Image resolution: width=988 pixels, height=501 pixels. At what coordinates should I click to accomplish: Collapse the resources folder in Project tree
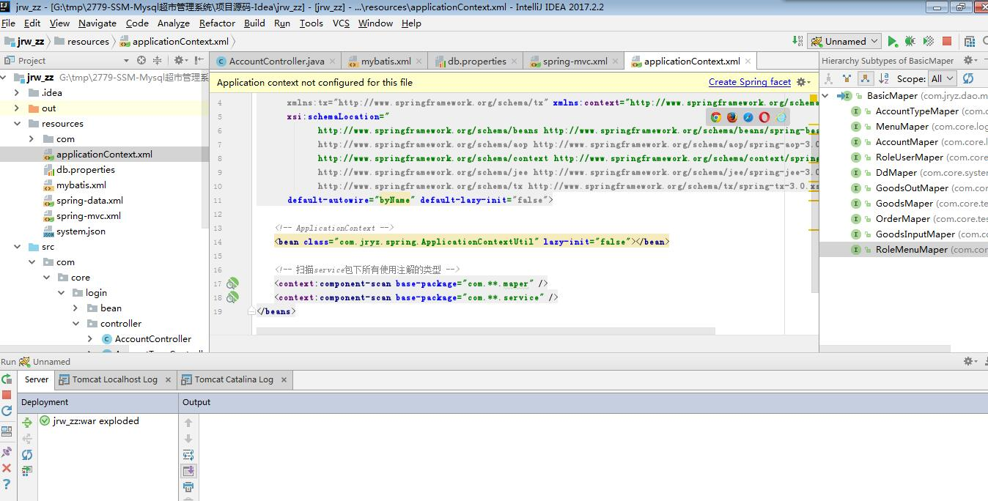coord(17,123)
